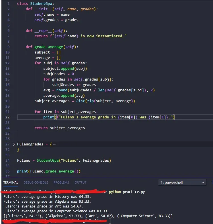Image resolution: width=213 pixels, height=224 pixels.
Task: Click 'subjGrades = 0' on line 14
Action: pyautogui.click(x=59, y=74)
